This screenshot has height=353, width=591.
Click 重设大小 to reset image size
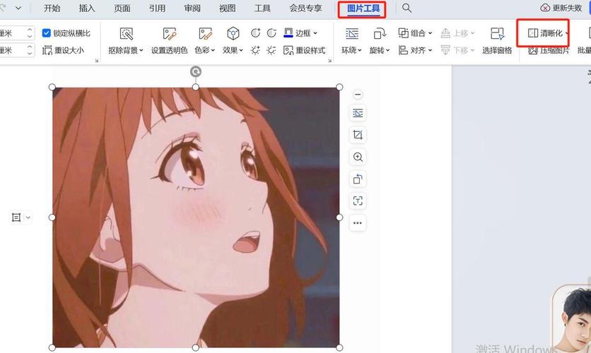63,50
